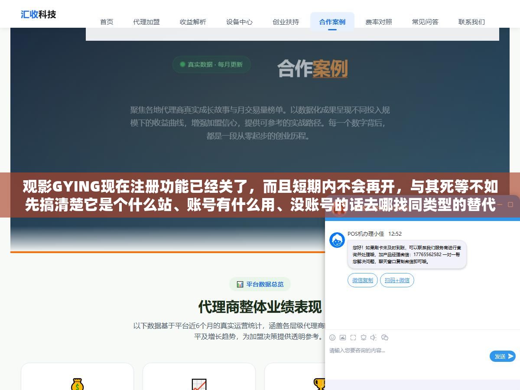Screen dimensions: 520x390
Task: Click the growth chart card icon
Action: point(199,384)
